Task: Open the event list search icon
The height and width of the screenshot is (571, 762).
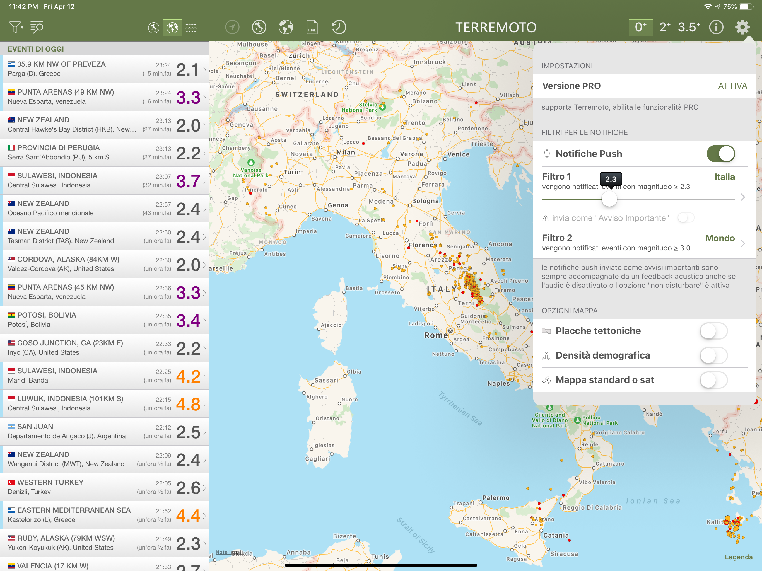Action: click(x=37, y=27)
